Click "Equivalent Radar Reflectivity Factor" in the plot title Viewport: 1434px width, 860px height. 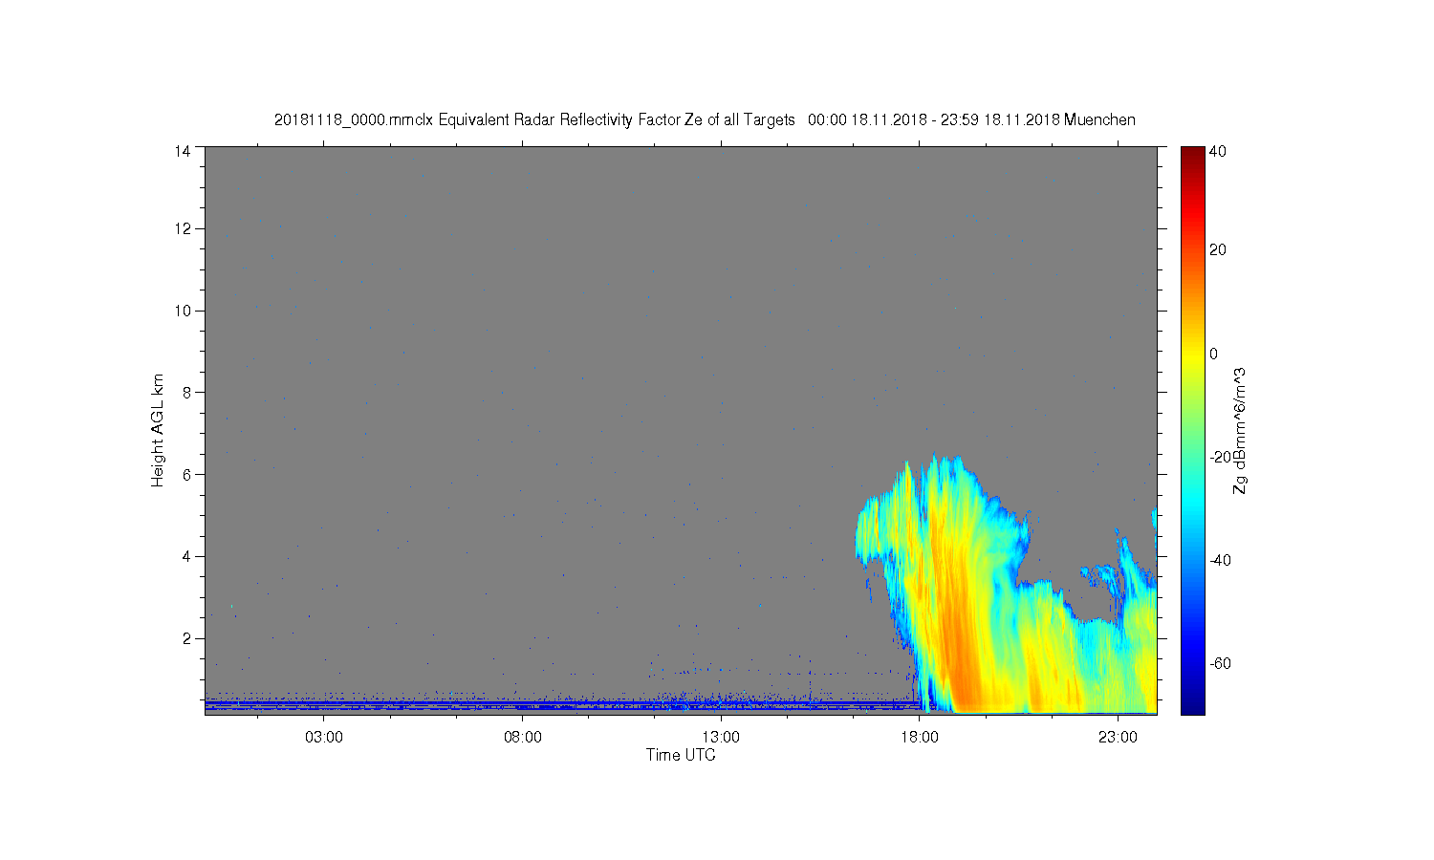(559, 120)
